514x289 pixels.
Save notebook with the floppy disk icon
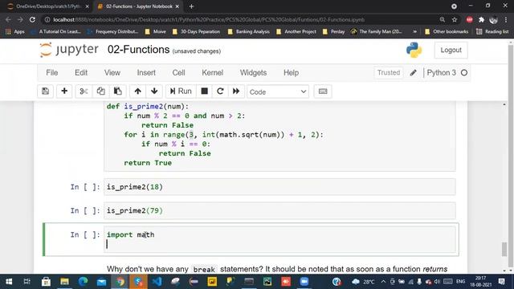pyautogui.click(x=45, y=92)
